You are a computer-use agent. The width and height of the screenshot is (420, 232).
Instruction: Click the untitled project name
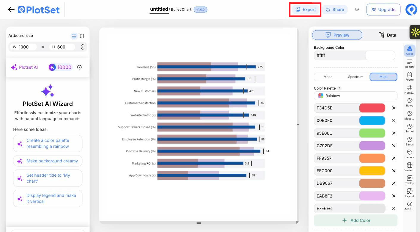[159, 9]
